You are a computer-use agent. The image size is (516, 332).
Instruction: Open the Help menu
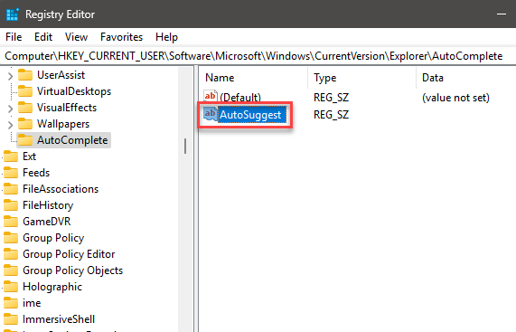click(x=166, y=37)
